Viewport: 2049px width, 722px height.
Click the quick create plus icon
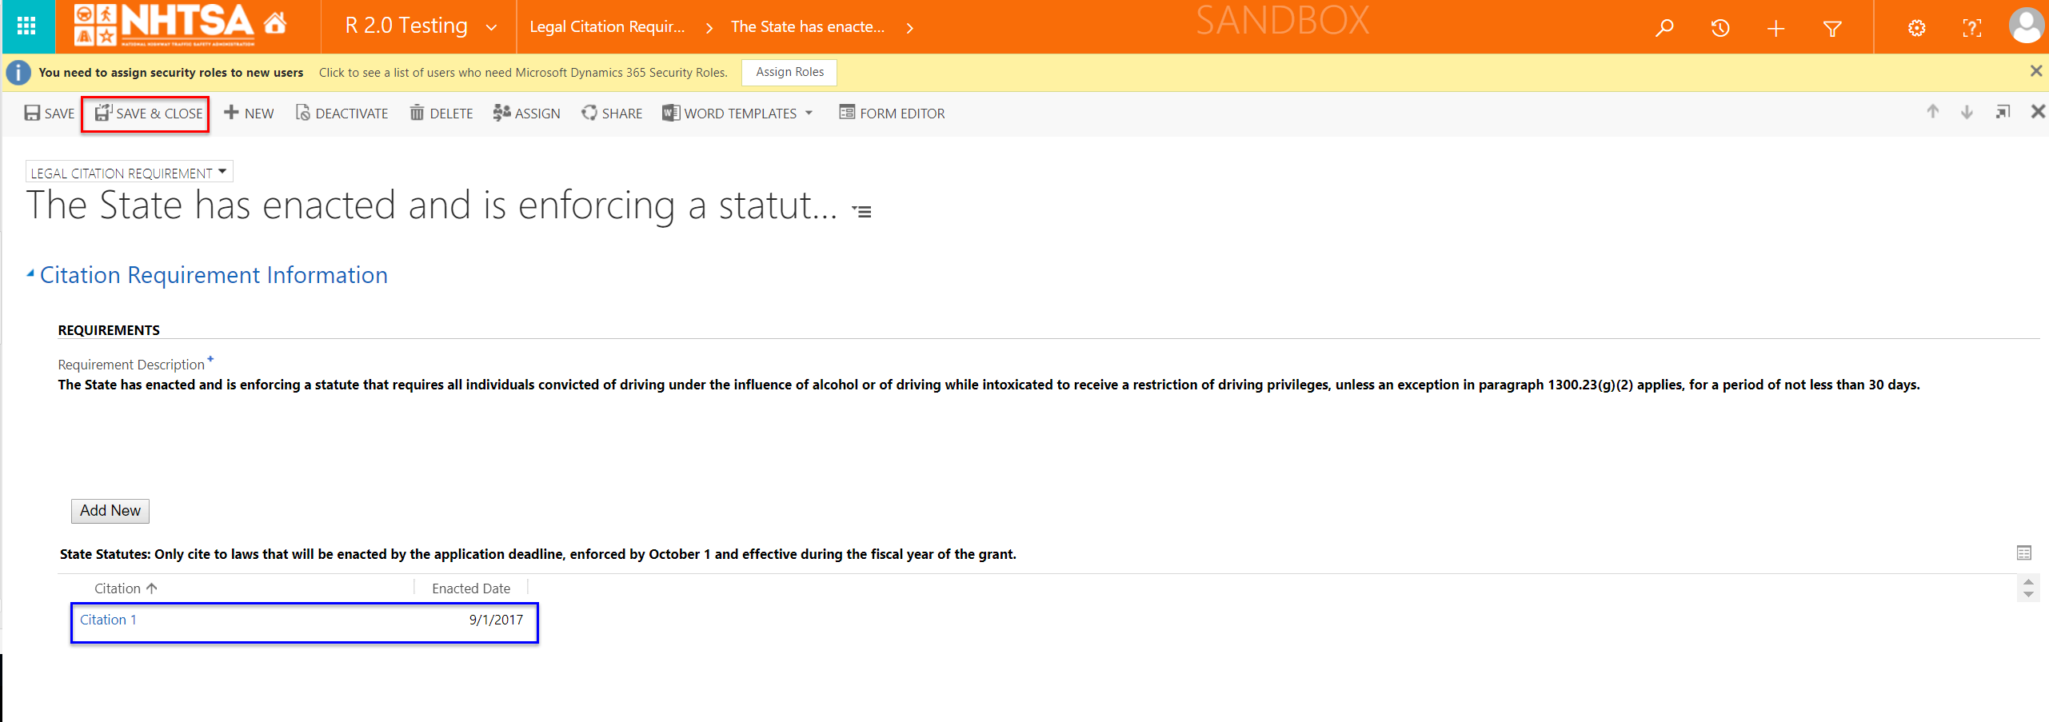click(x=1775, y=29)
